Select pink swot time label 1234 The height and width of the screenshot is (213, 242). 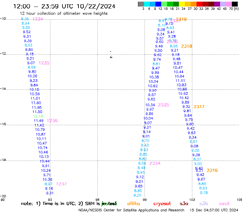tap(38, 19)
